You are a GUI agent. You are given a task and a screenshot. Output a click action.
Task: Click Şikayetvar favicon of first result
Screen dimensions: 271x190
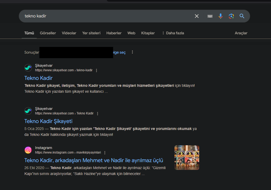(x=28, y=68)
